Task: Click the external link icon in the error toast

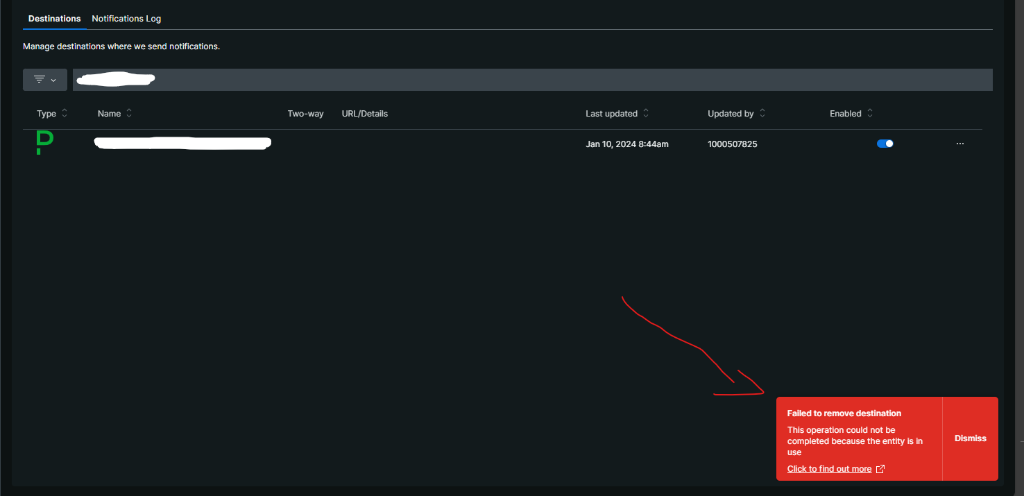Action: coord(880,468)
